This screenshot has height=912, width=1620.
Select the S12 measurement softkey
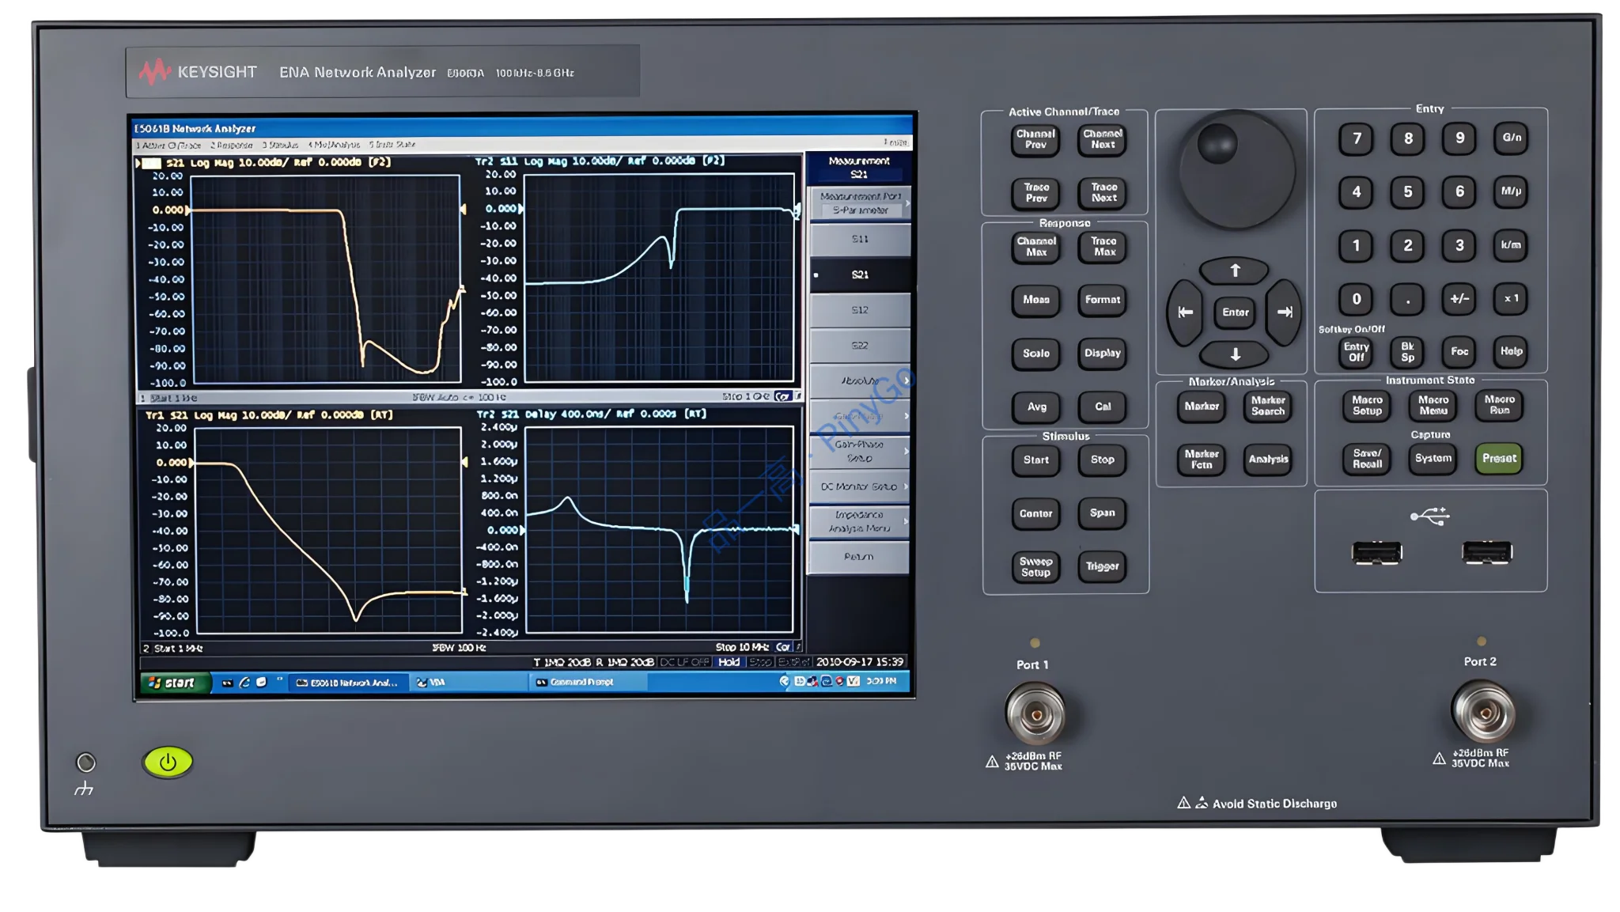pyautogui.click(x=860, y=310)
